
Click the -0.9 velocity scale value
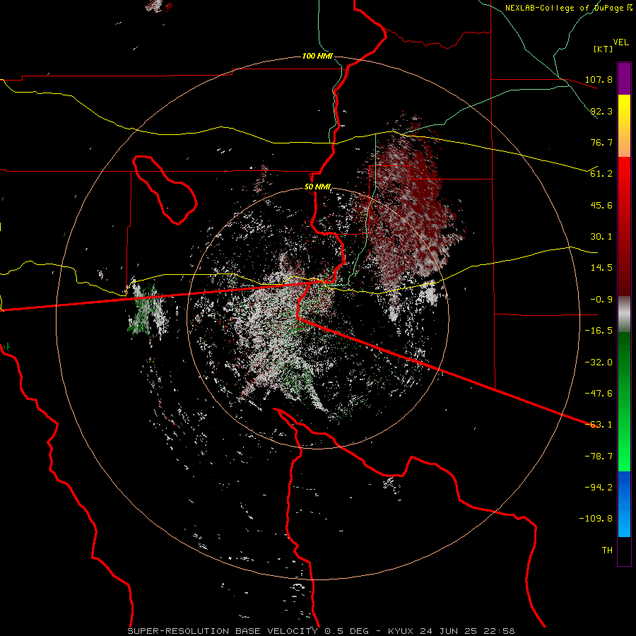pyautogui.click(x=601, y=300)
